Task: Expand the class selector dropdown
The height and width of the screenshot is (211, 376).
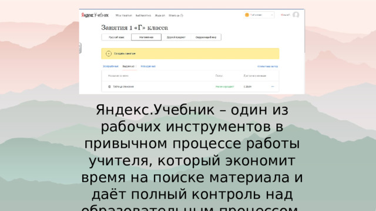Action: (x=259, y=15)
